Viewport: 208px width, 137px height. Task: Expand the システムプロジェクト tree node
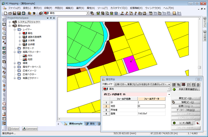pyautogui.click(x=9, y=22)
